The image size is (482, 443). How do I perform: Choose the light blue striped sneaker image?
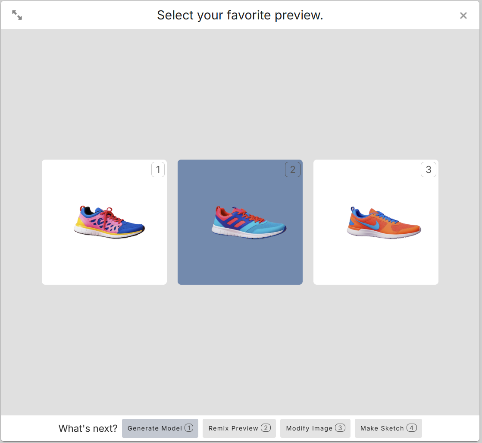pyautogui.click(x=249, y=223)
